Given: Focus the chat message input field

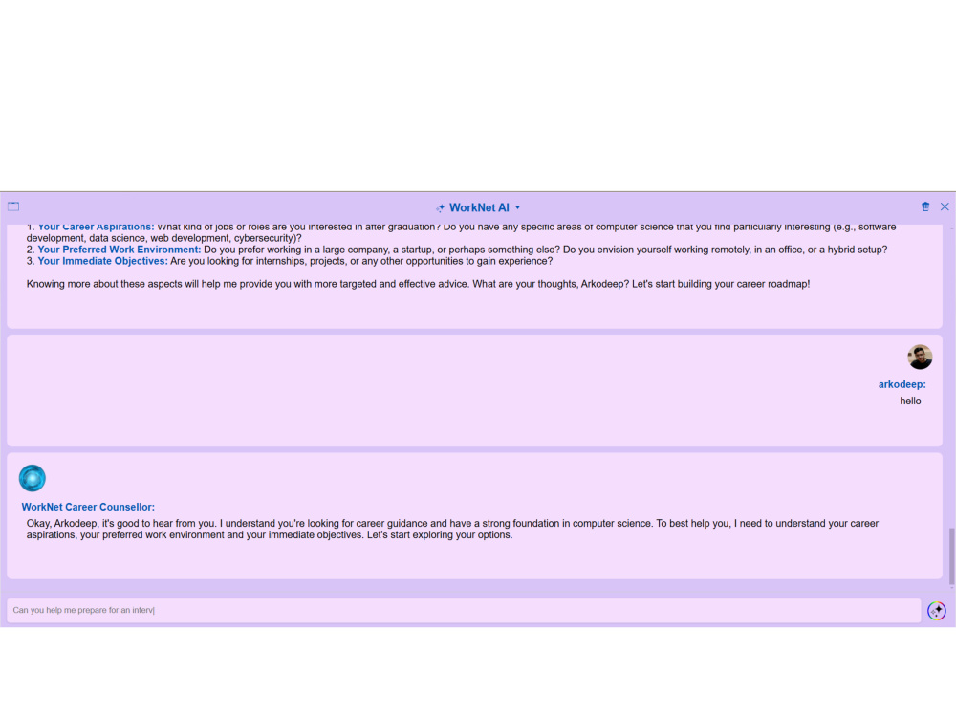Looking at the screenshot, I should pos(464,610).
